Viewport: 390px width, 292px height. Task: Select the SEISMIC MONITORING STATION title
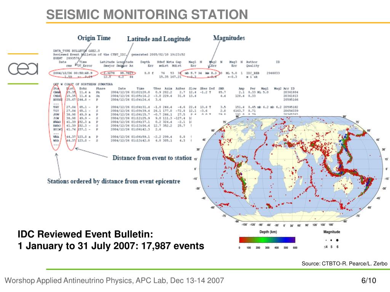147,14
